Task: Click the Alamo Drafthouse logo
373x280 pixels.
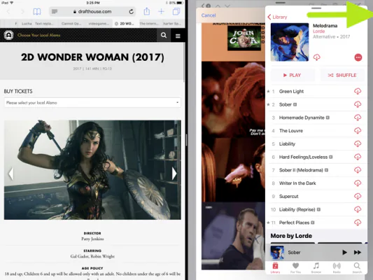Action: tap(8, 35)
